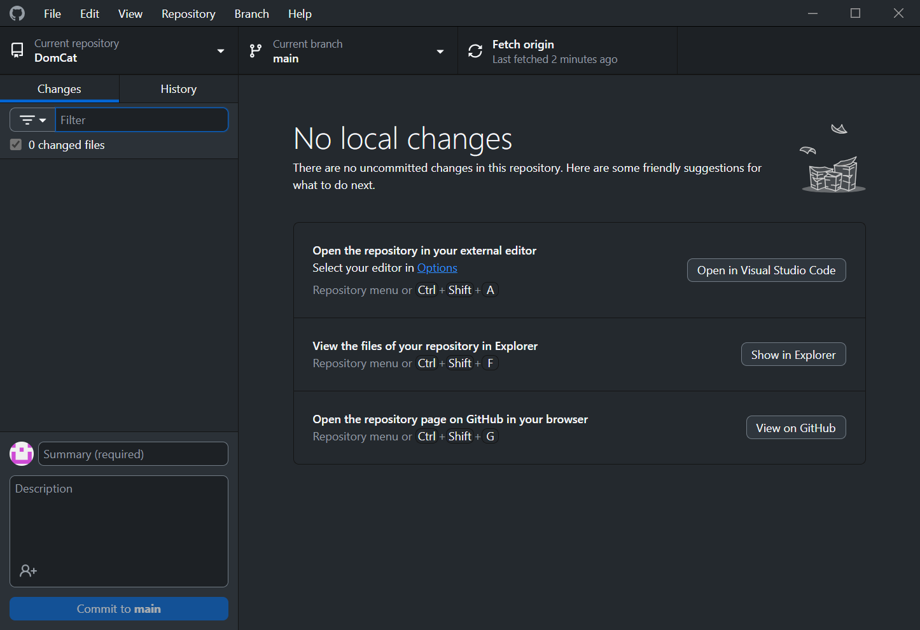920x630 pixels.
Task: Expand the Current repository DomCat dropdown
Action: [x=220, y=51]
